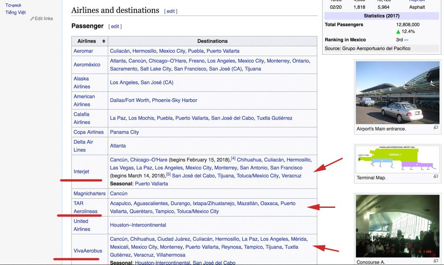Click Los Mochis destination link
Image resolution: width=444 pixels, height=265 pixels.
coord(141,118)
